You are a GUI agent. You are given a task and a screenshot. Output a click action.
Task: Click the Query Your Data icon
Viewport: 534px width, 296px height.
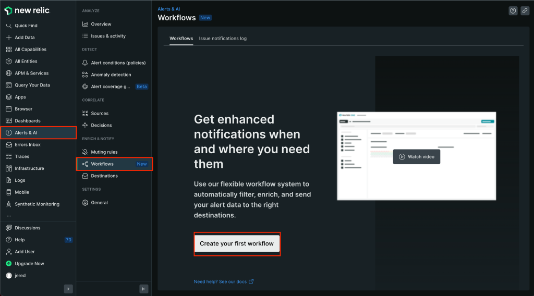[9, 85]
